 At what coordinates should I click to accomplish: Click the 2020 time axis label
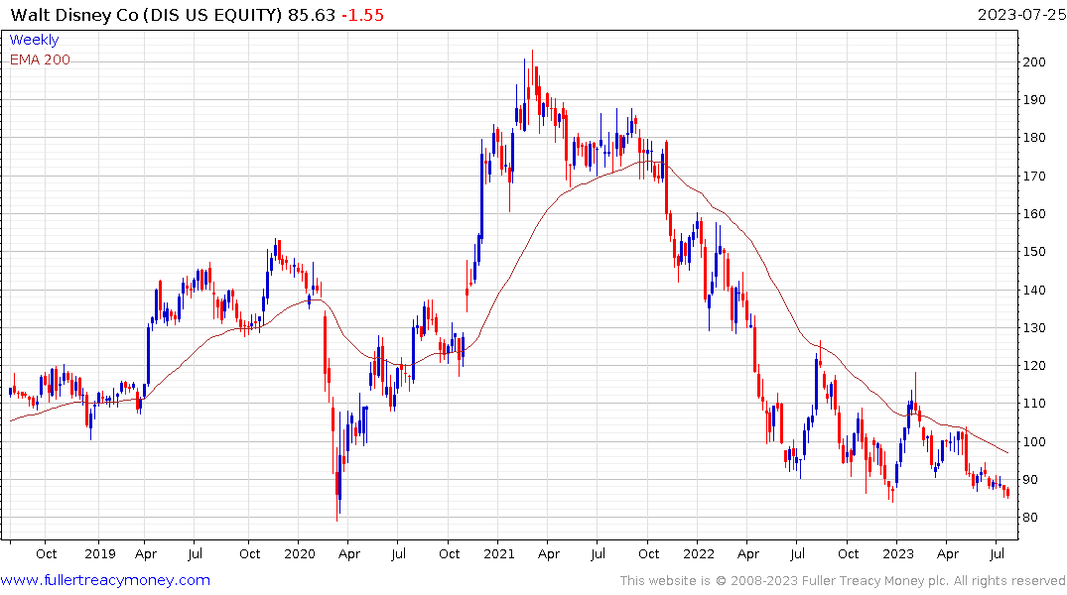(x=300, y=554)
